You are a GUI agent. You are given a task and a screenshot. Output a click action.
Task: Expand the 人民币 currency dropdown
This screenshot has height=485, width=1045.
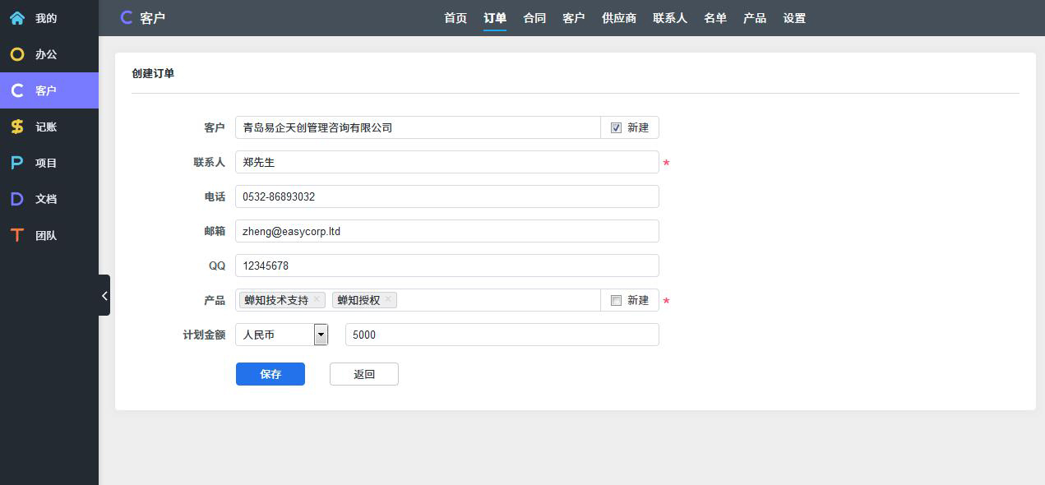(x=321, y=335)
